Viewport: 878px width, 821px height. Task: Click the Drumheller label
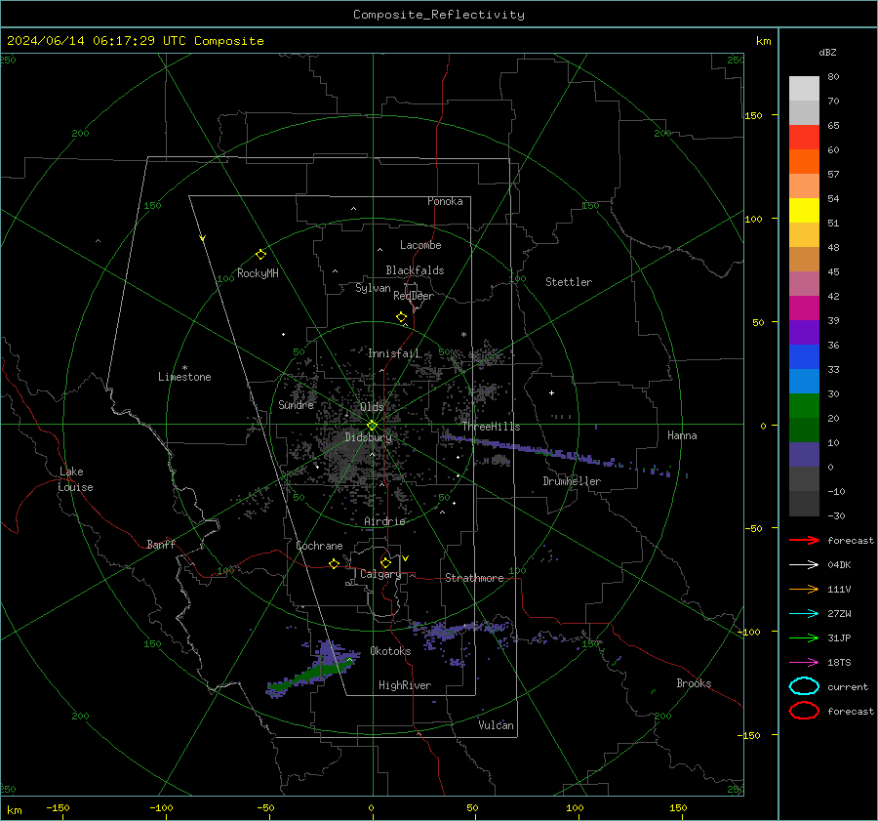coord(572,481)
